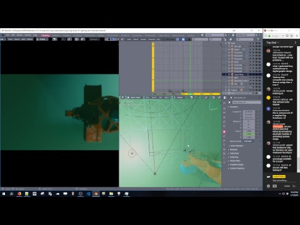
Task: Expand the Viewport Display panel
Action: (236, 164)
